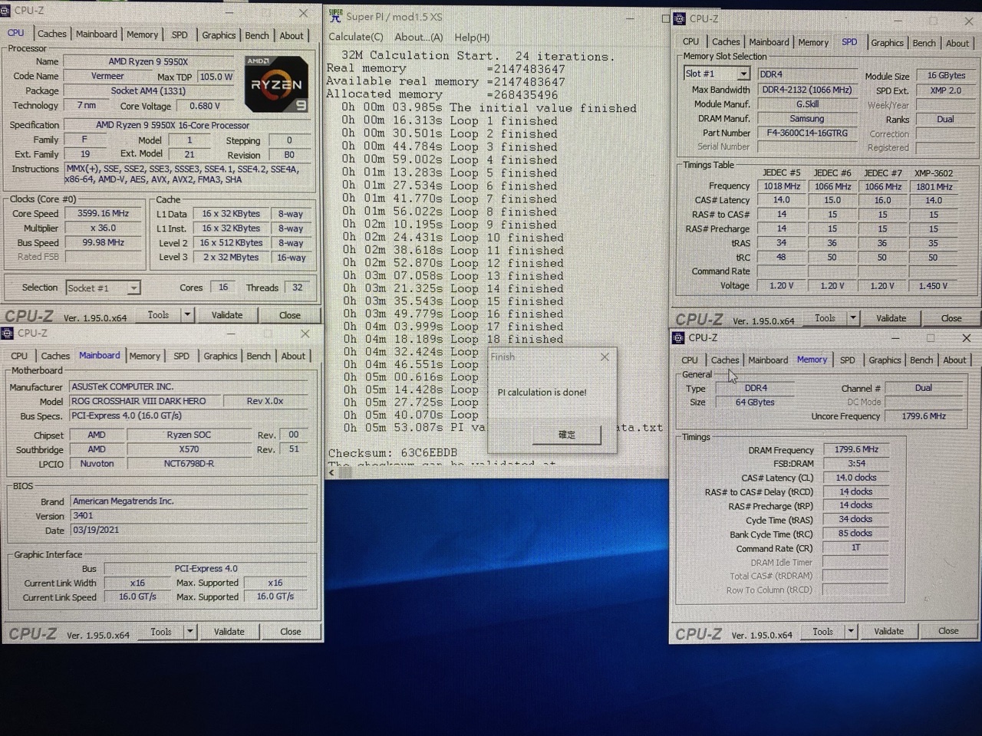Viewport: 982px width, 736px height.
Task: Click Close button in SPD window
Action: point(951,318)
